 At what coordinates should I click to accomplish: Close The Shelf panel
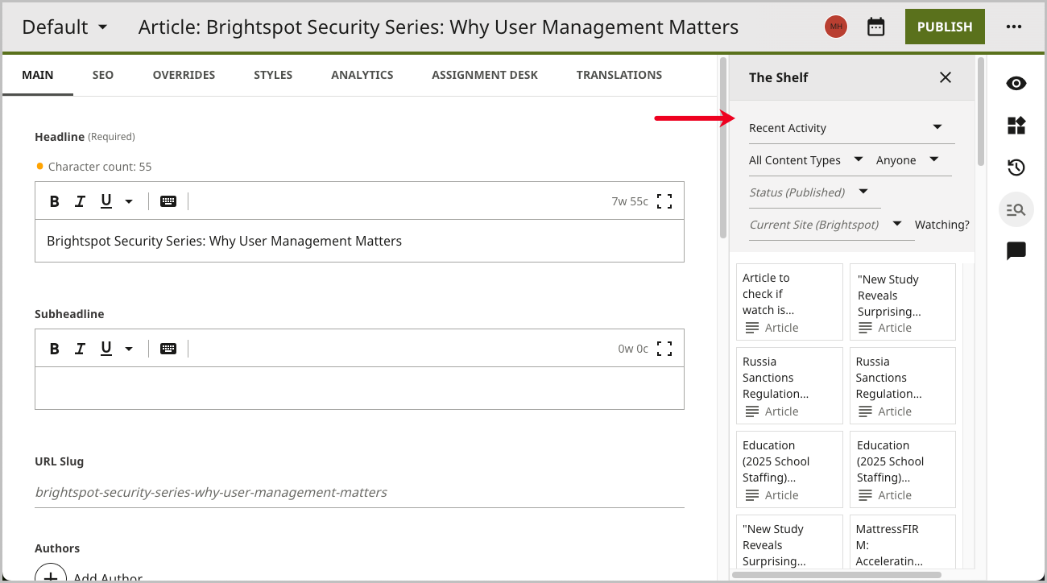[946, 77]
